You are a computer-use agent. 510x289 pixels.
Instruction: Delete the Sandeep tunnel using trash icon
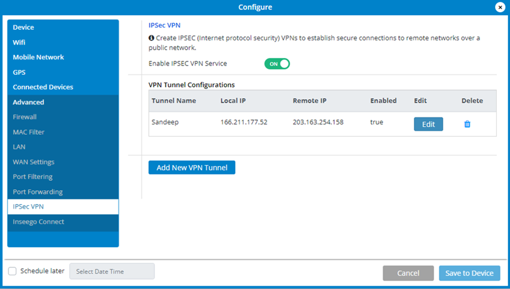[x=467, y=124]
